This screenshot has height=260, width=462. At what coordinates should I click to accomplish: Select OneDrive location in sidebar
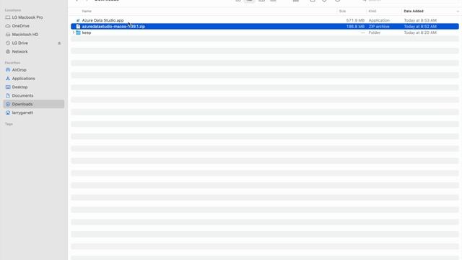20,26
